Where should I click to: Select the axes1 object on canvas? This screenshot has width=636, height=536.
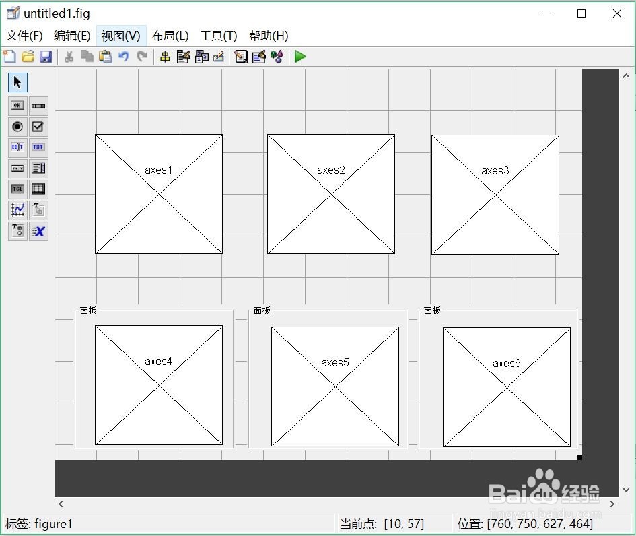159,194
